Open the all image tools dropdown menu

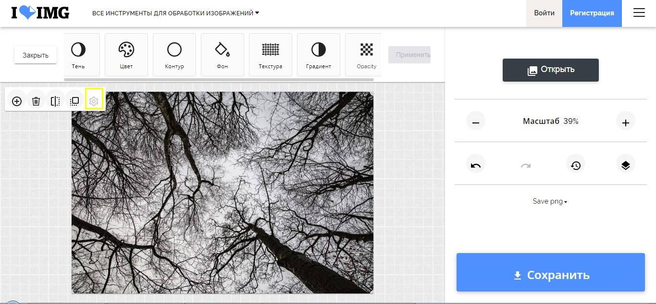[x=175, y=13]
